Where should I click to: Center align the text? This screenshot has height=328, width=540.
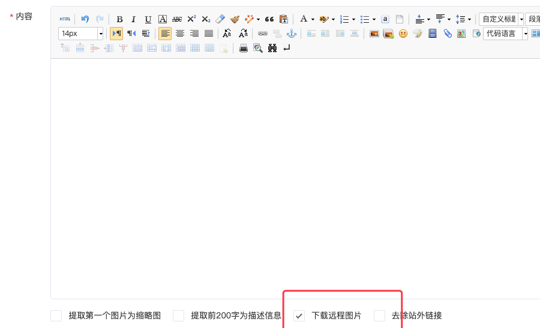180,34
